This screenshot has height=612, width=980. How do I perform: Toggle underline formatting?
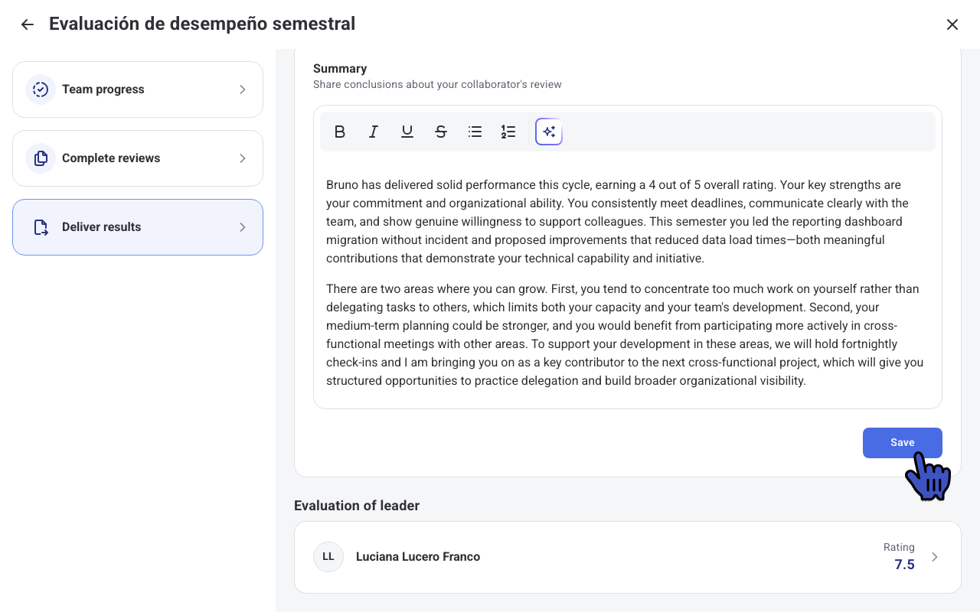pos(407,132)
